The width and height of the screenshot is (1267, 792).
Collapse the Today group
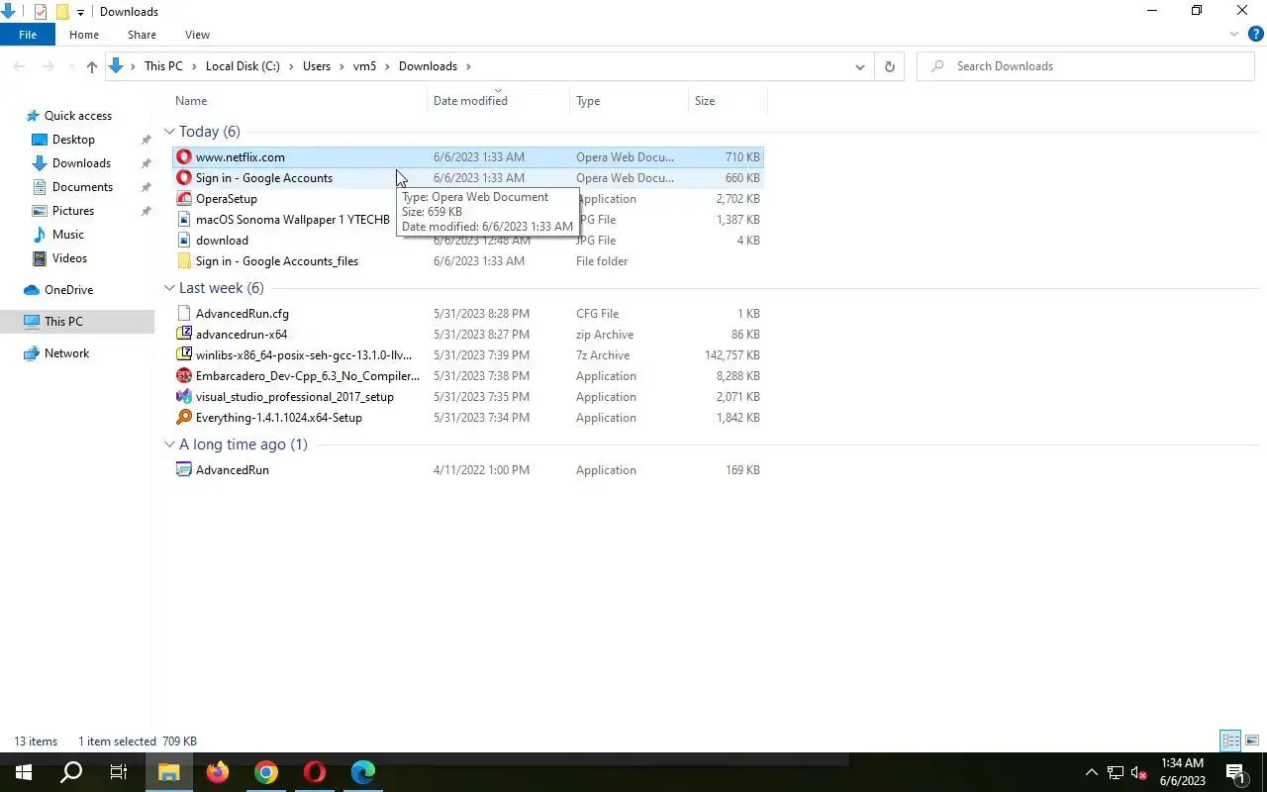(x=169, y=132)
